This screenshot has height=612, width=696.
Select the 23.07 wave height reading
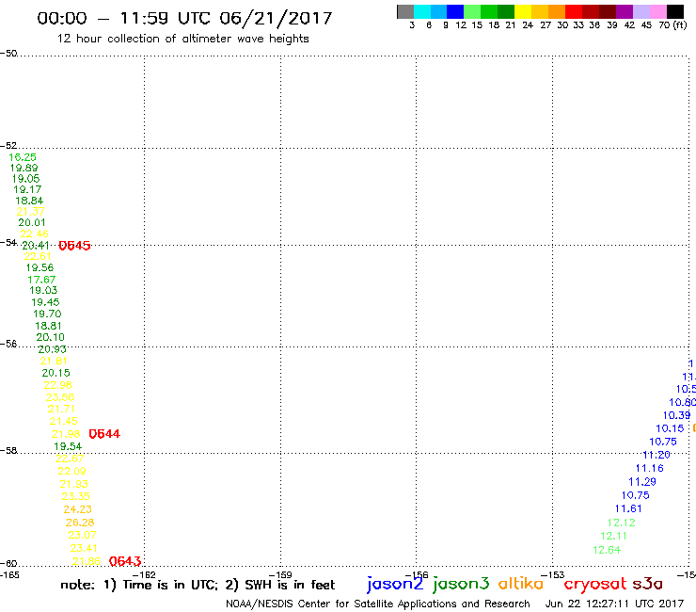[82, 535]
